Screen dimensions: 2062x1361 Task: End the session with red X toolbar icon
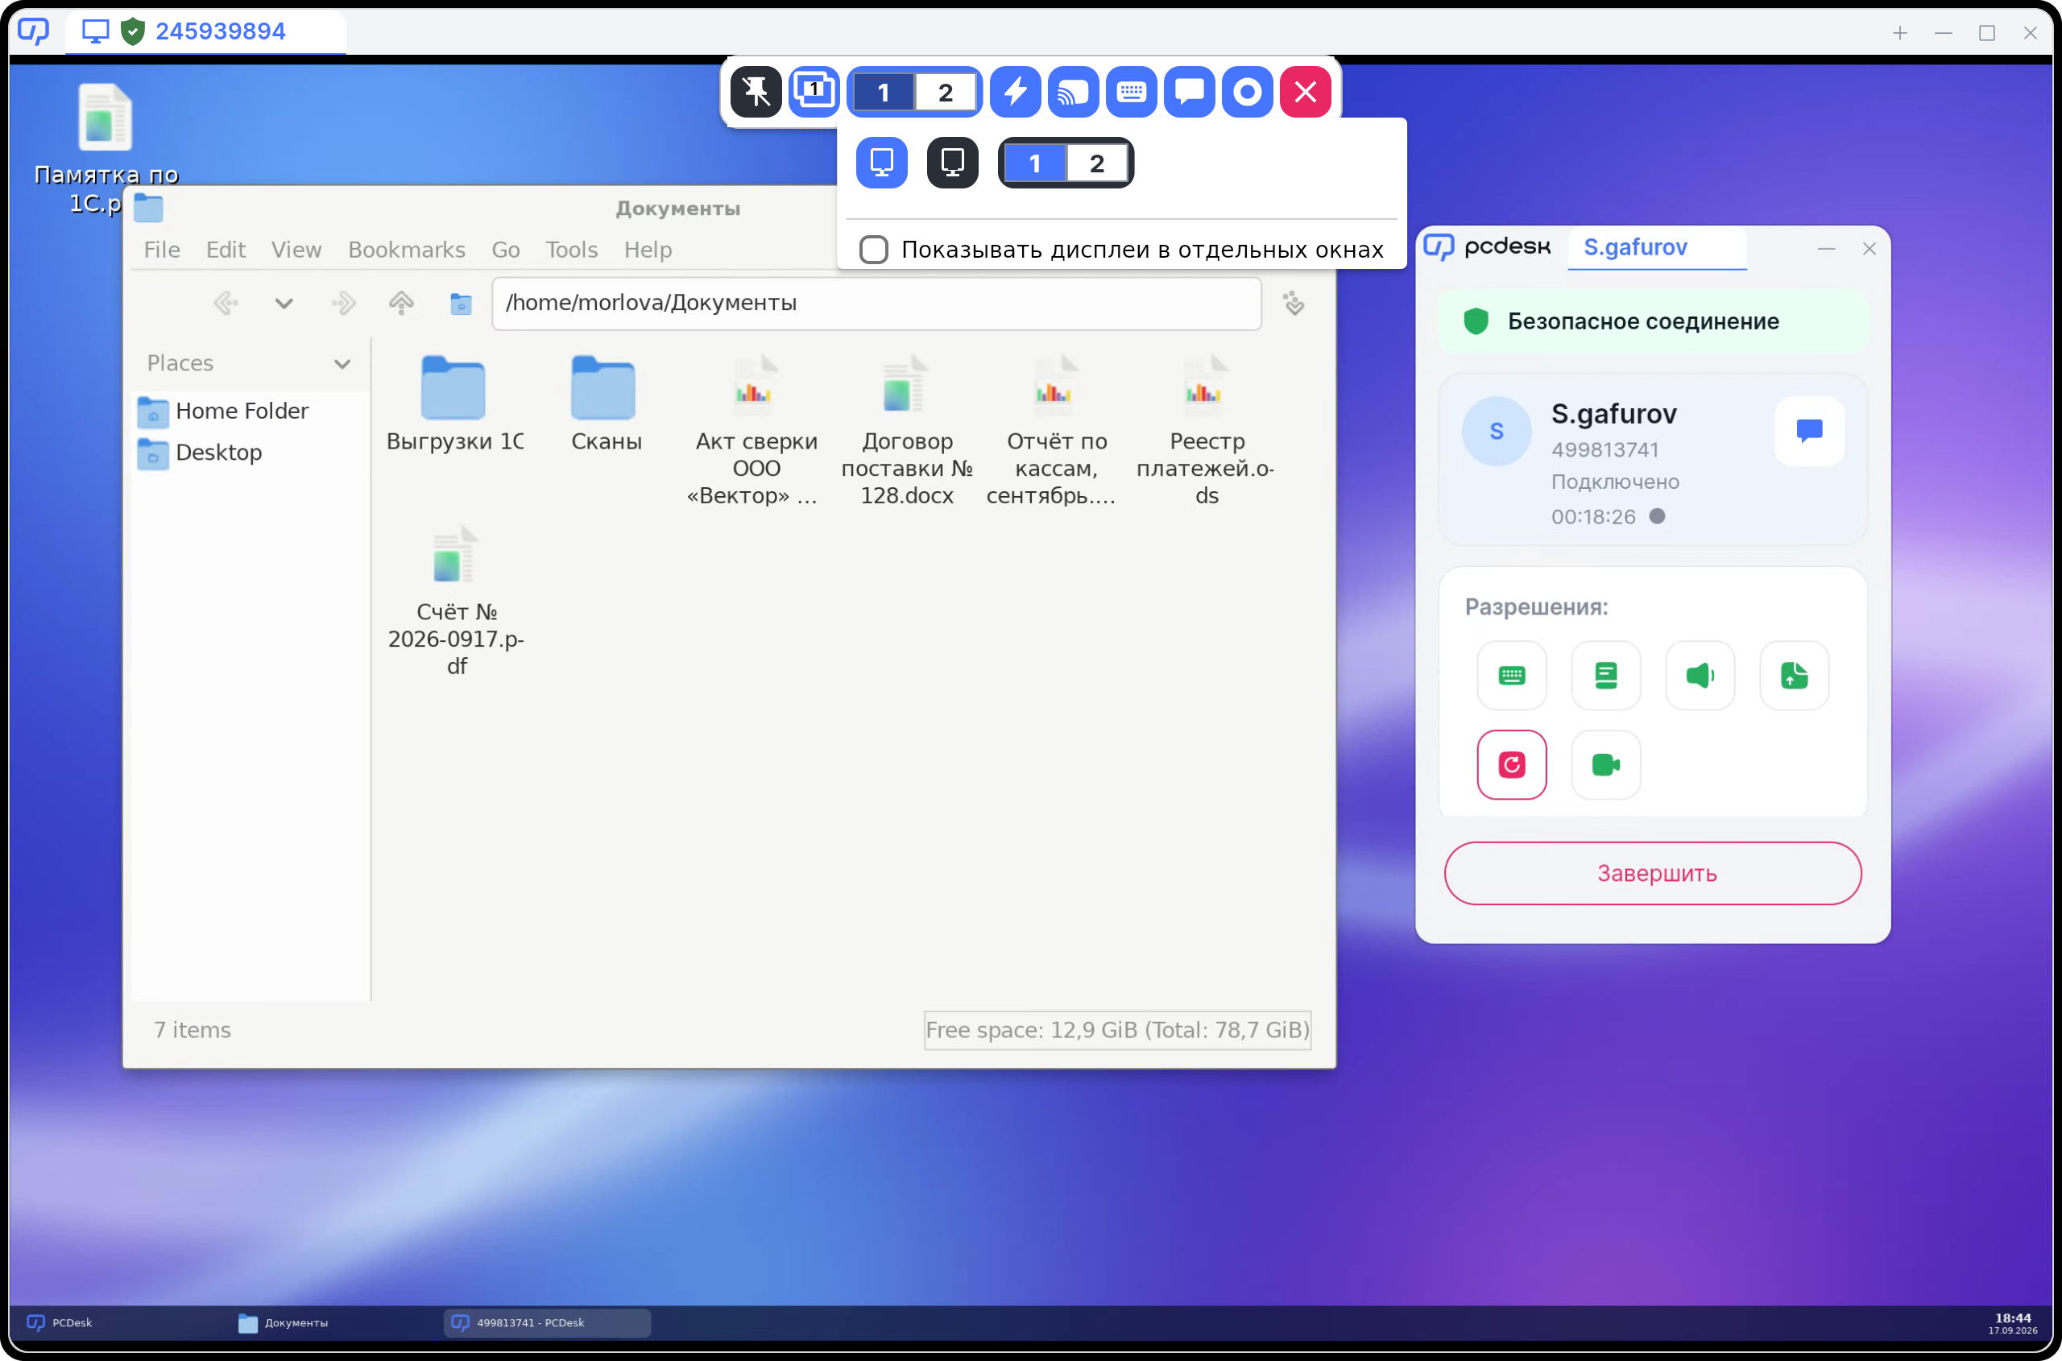pos(1305,91)
